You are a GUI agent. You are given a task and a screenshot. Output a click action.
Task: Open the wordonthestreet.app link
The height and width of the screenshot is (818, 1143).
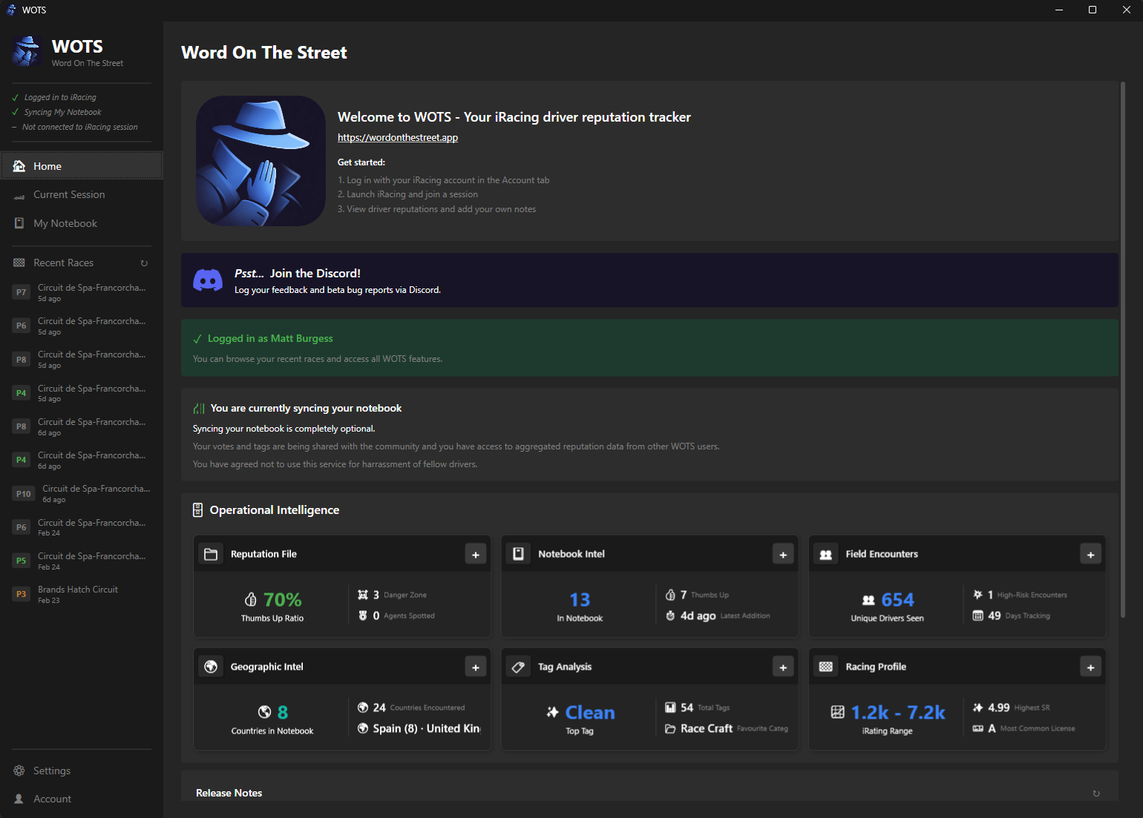click(397, 137)
